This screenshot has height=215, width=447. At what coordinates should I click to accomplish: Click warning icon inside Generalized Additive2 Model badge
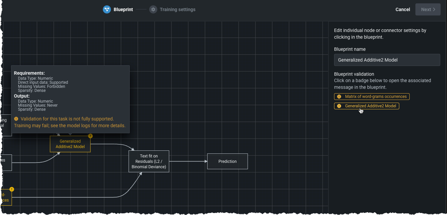tap(339, 106)
